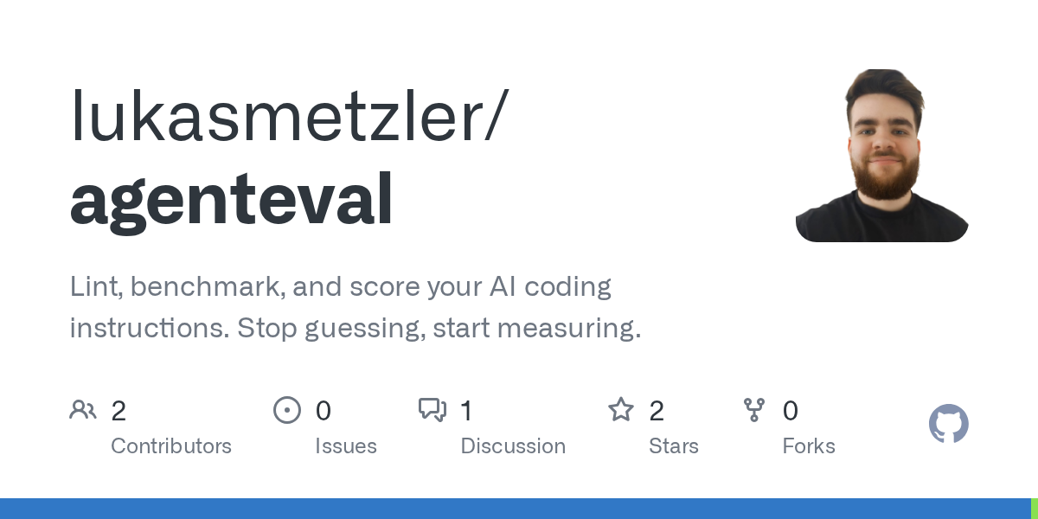Viewport: 1038px width, 519px height.
Task: Click the discussion count number 1
Action: click(x=466, y=411)
